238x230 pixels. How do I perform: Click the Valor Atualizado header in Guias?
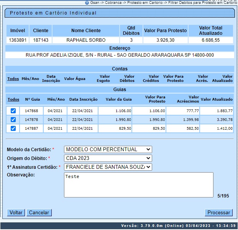click(x=217, y=99)
